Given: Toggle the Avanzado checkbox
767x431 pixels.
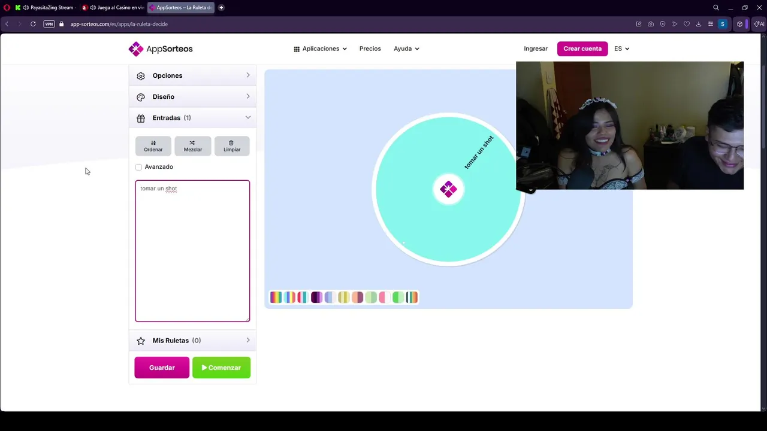Looking at the screenshot, I should click(x=138, y=167).
